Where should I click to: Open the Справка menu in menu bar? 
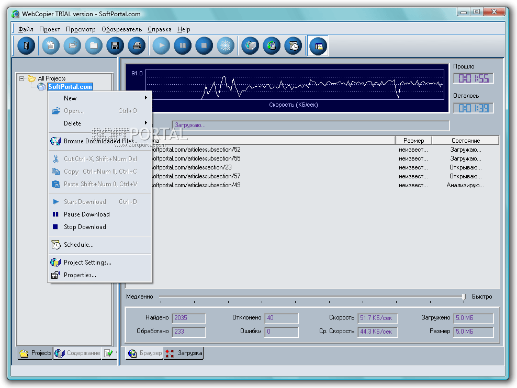(159, 29)
